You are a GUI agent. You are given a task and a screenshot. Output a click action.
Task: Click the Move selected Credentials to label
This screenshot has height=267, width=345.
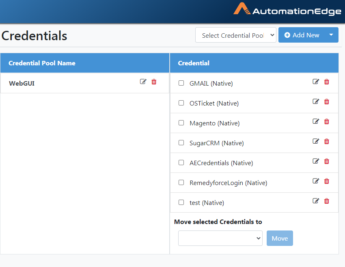[x=218, y=222]
